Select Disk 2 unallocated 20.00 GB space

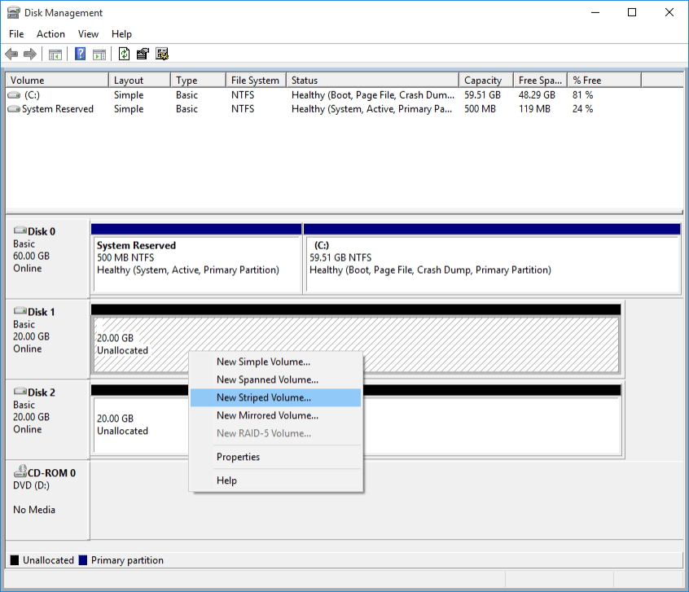click(356, 420)
